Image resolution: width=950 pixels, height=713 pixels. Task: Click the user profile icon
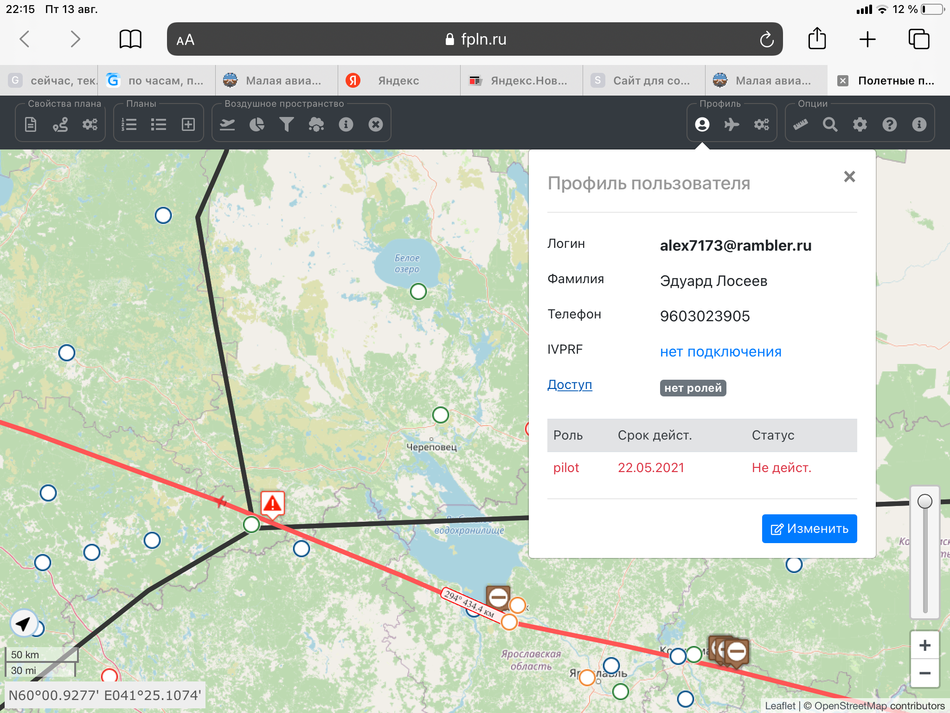pos(702,124)
